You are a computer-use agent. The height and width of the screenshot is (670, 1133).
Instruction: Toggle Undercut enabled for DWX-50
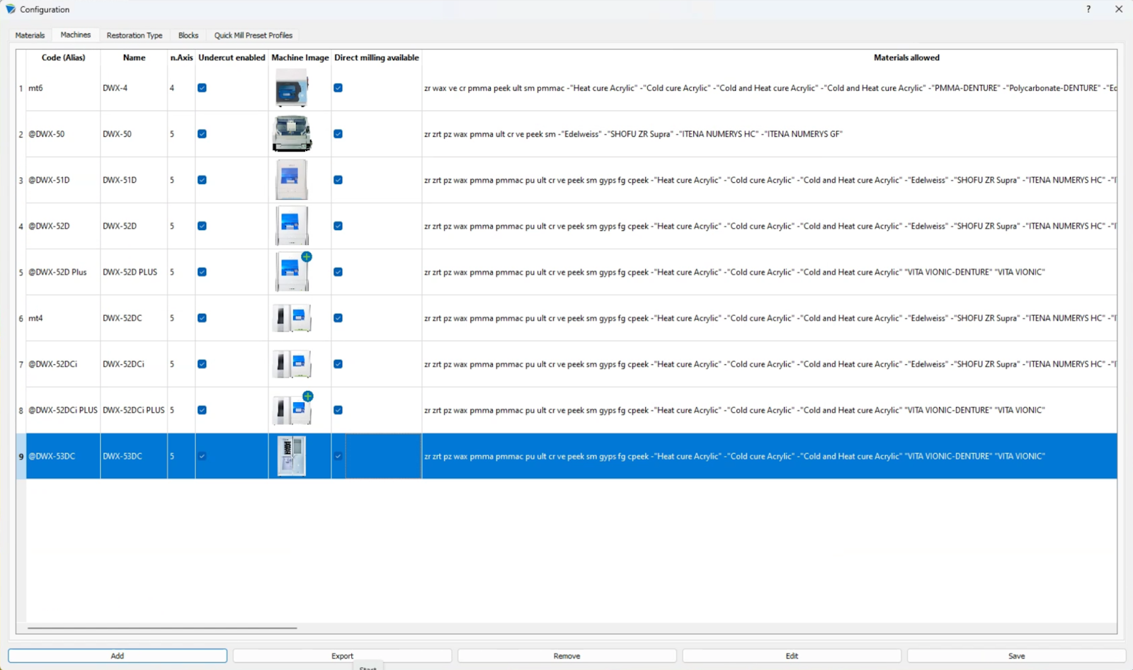pyautogui.click(x=202, y=134)
